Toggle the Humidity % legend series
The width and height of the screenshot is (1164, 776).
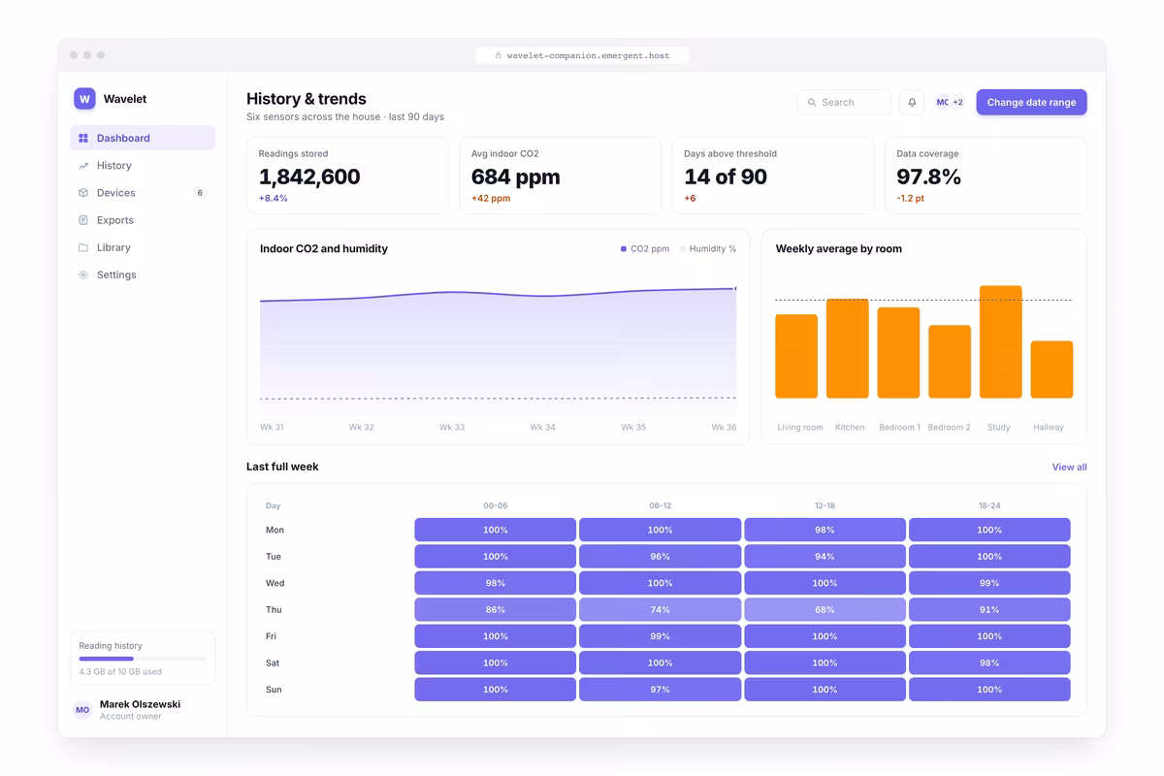pos(708,248)
